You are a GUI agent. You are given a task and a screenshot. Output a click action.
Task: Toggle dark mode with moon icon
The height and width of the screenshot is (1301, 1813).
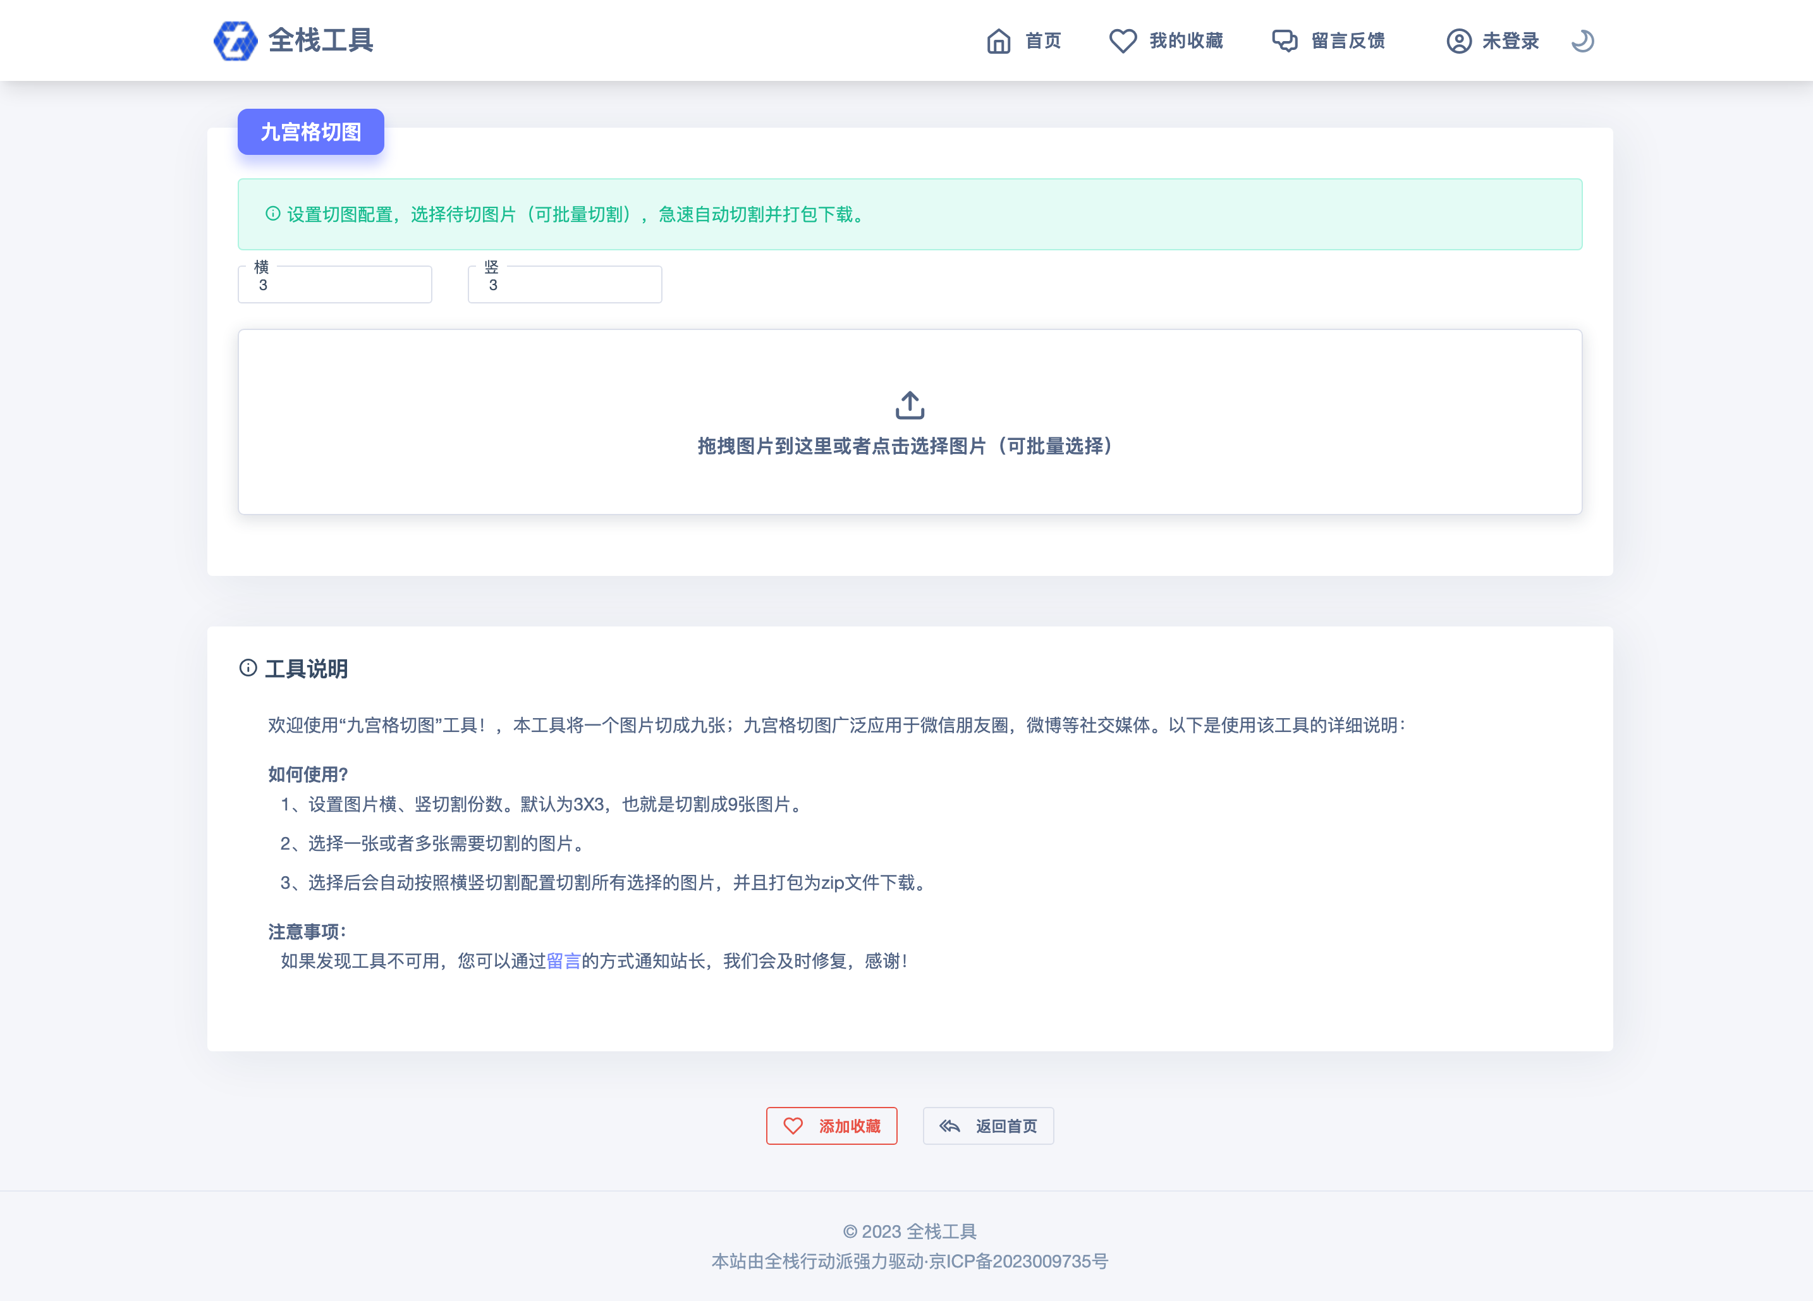[1582, 41]
